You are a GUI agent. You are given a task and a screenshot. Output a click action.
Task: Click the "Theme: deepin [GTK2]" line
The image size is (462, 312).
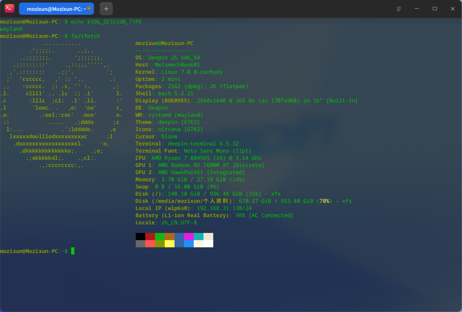[x=168, y=122]
